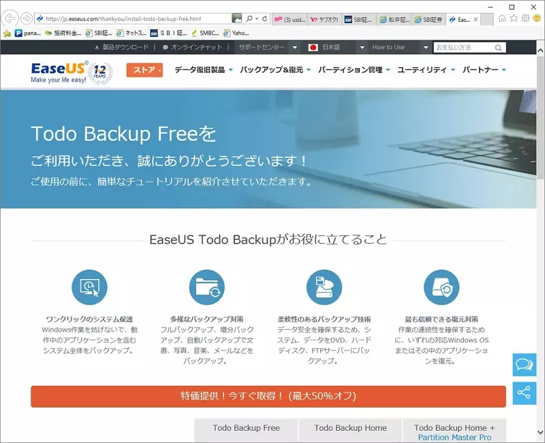Expand the パーティション管理 menu
The image size is (545, 443).
354,70
